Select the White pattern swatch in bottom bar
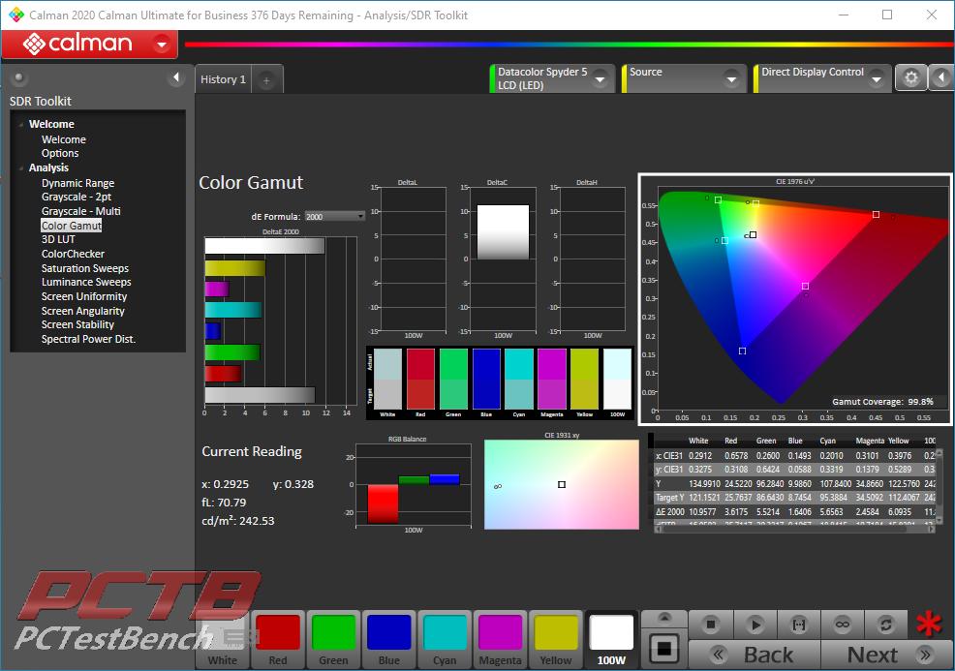955x671 pixels. click(223, 639)
